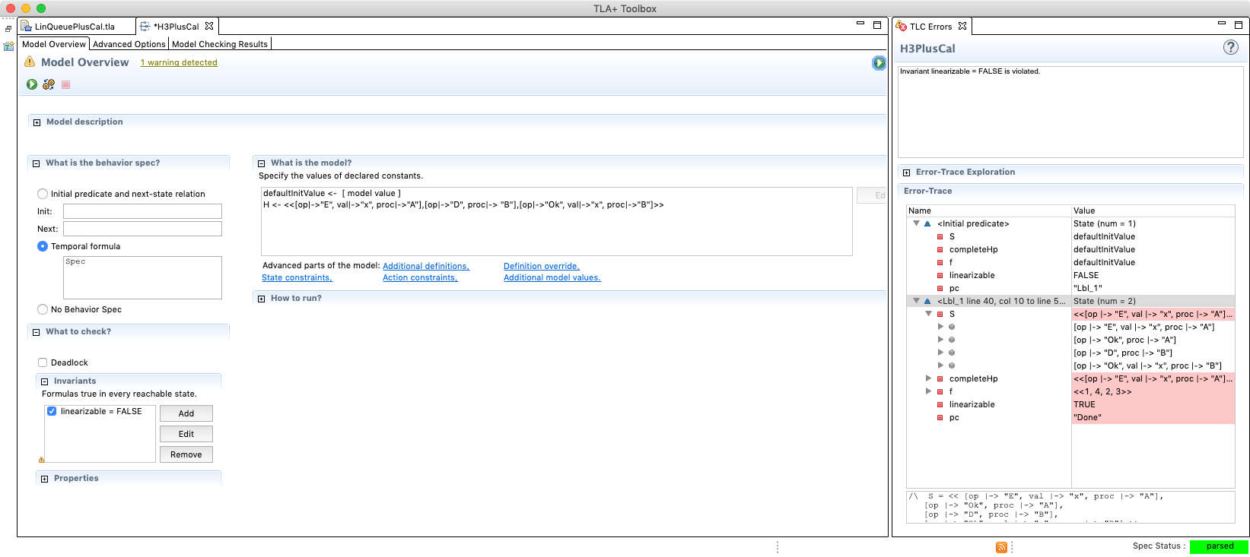Open Additional model values link
The width and height of the screenshot is (1250, 557).
point(552,277)
